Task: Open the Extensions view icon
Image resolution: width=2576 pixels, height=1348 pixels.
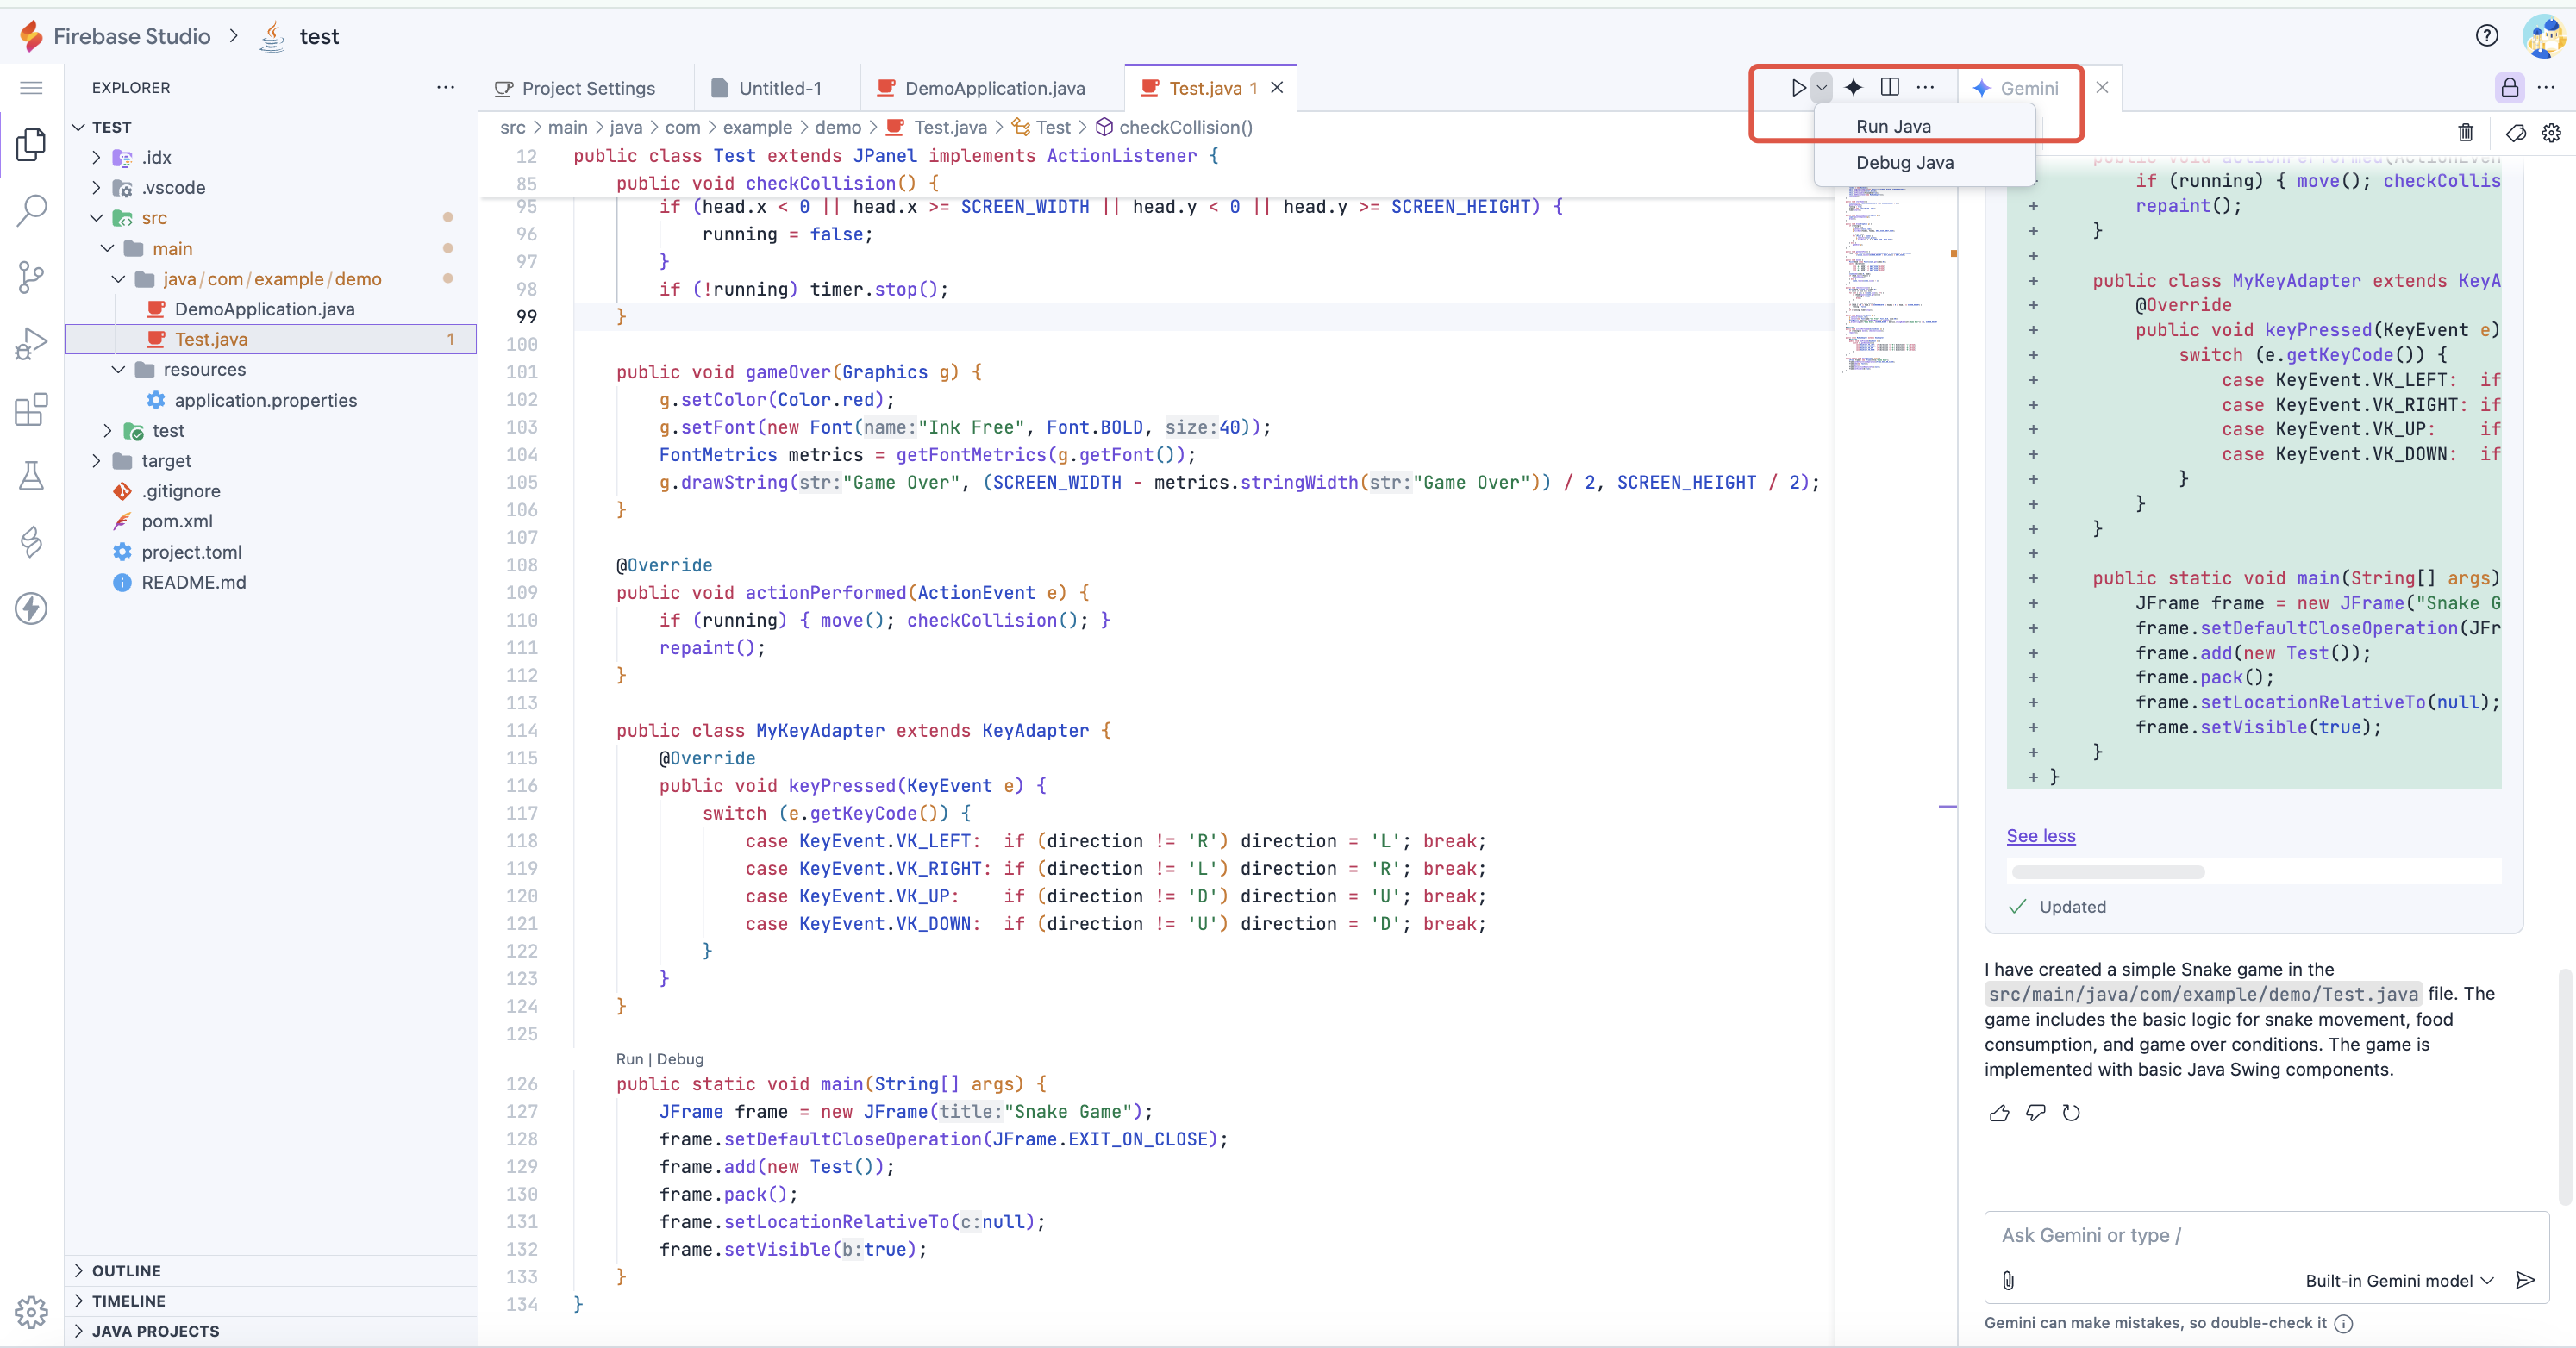Action: (x=32, y=409)
